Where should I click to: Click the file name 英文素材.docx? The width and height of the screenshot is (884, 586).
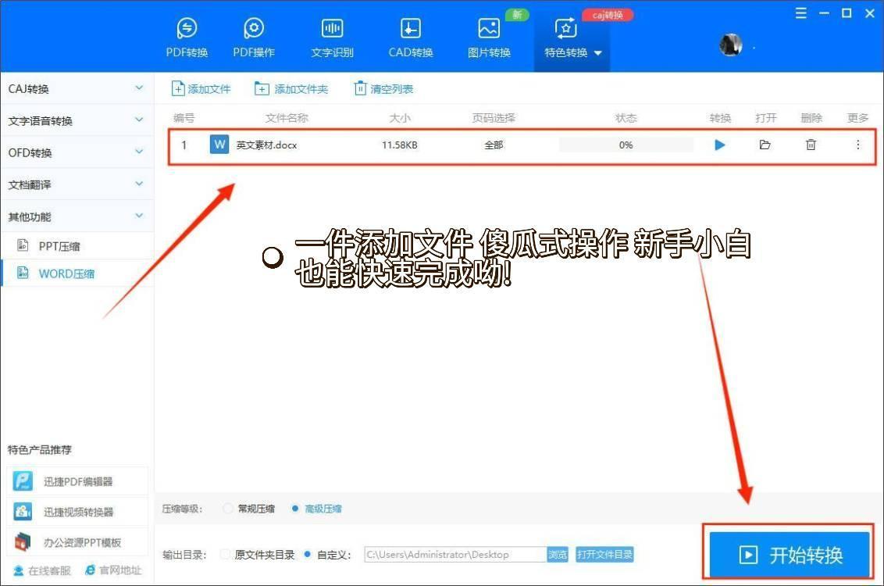266,145
